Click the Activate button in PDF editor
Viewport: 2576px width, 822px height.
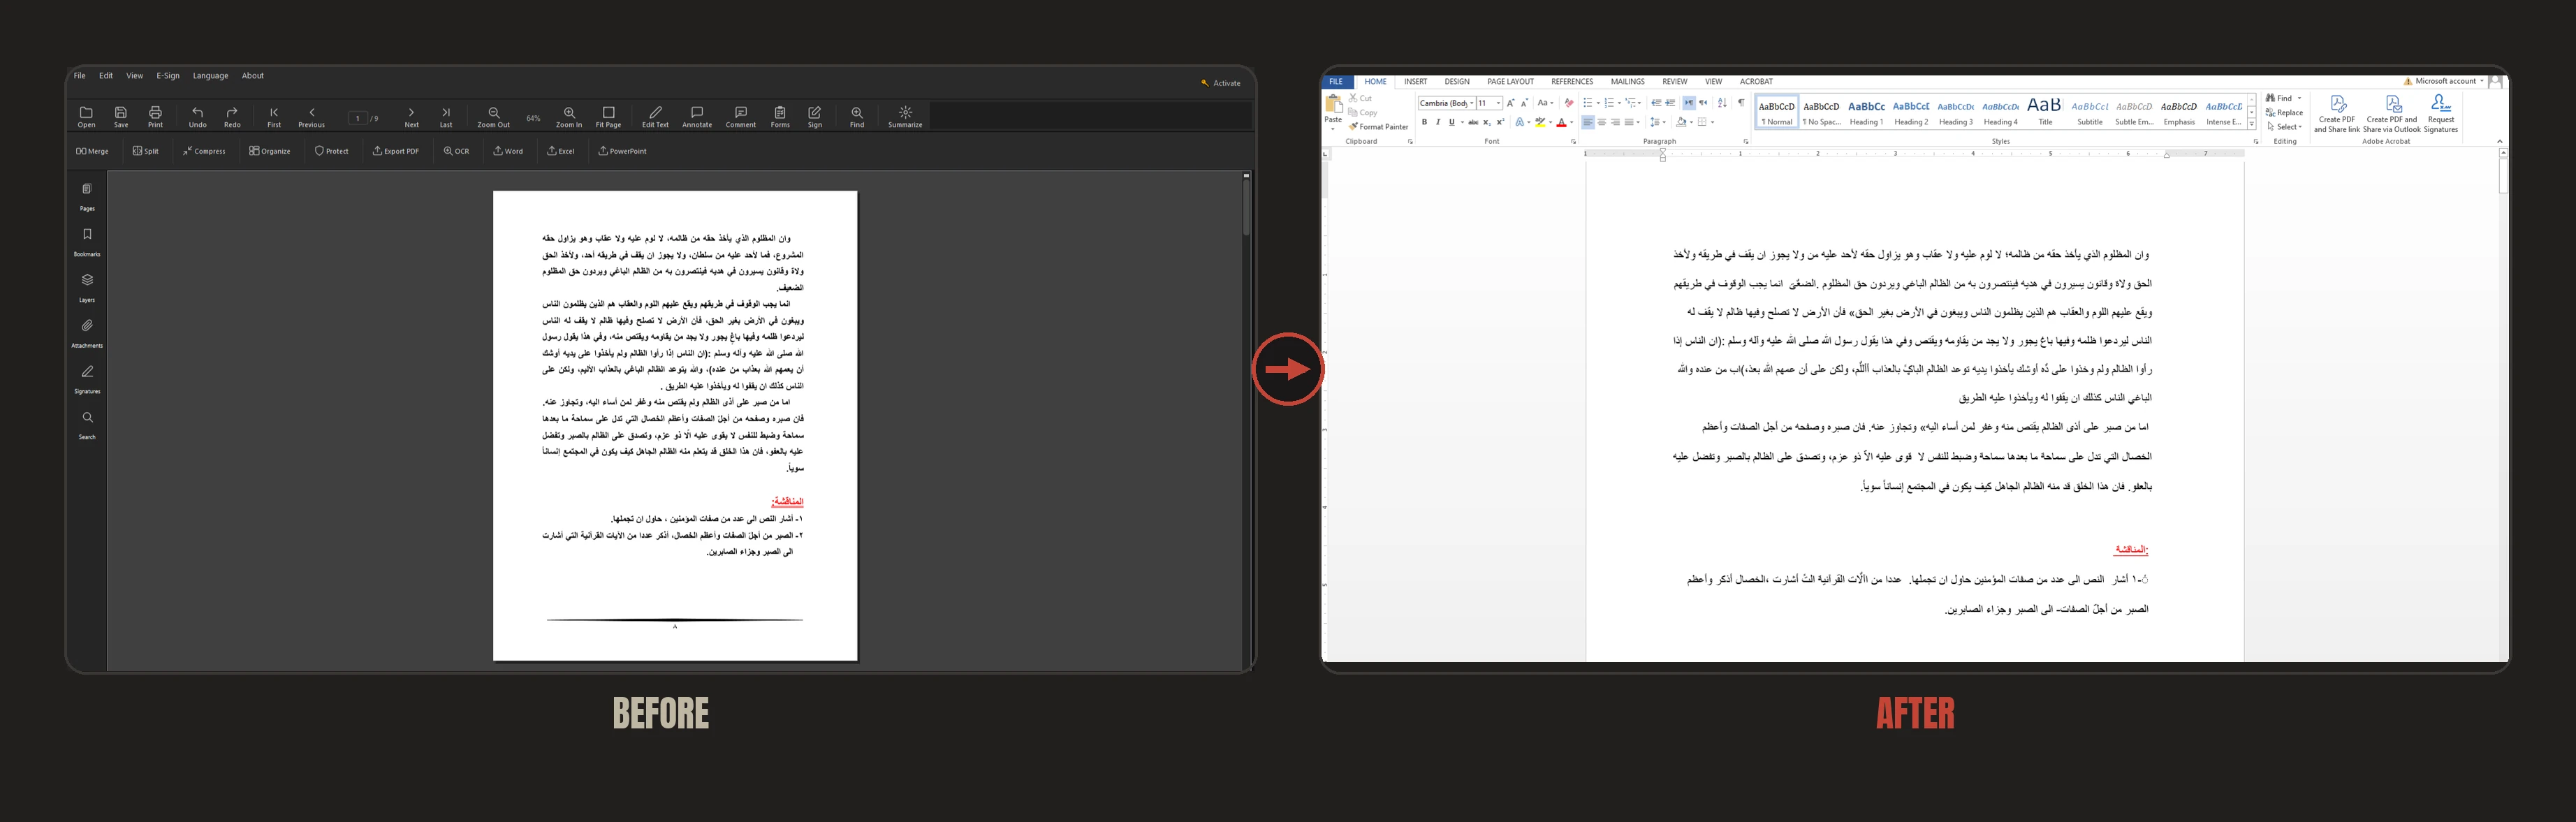(x=1221, y=83)
